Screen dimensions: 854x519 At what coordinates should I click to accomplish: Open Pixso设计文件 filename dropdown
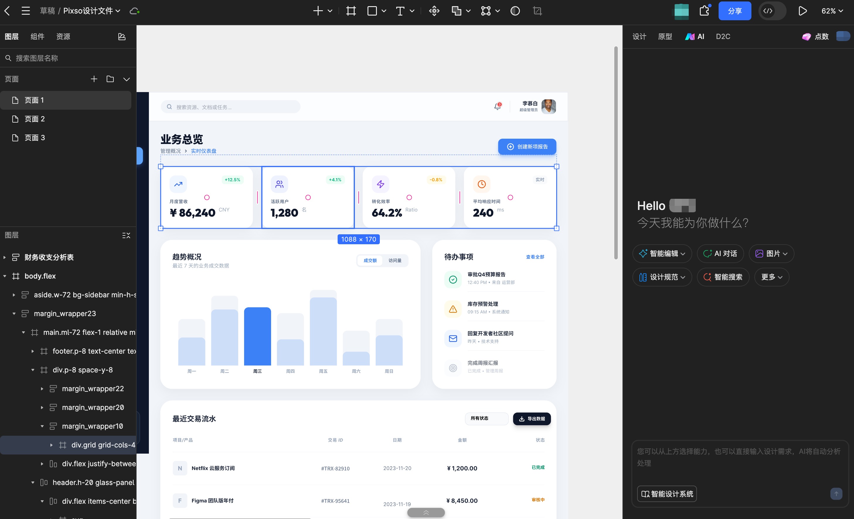pos(91,11)
